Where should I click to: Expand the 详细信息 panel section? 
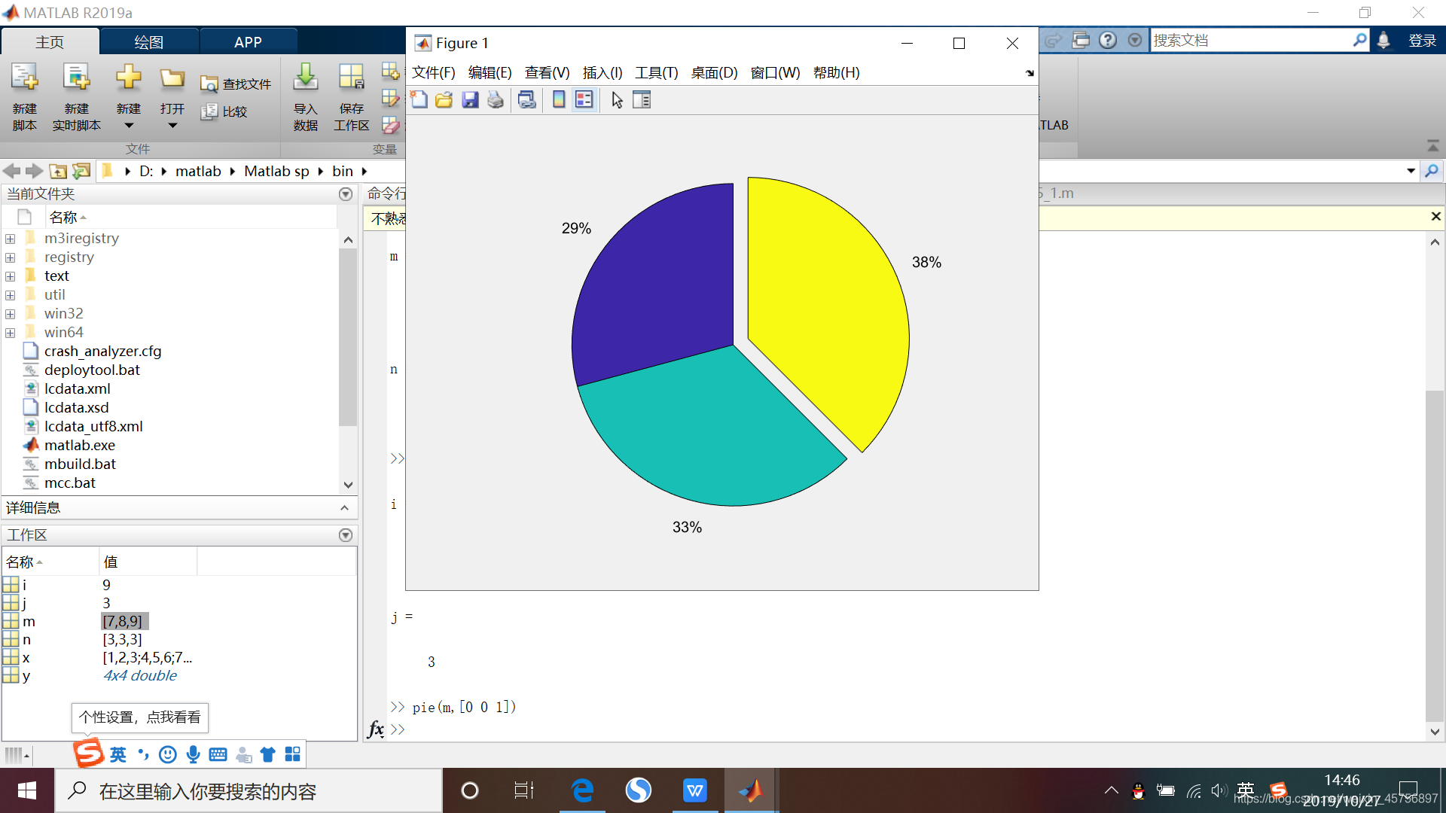click(346, 507)
